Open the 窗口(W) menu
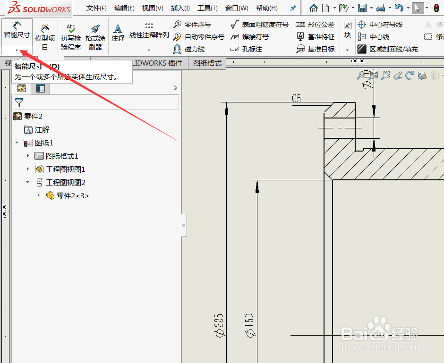444x363 pixels. pos(237,8)
